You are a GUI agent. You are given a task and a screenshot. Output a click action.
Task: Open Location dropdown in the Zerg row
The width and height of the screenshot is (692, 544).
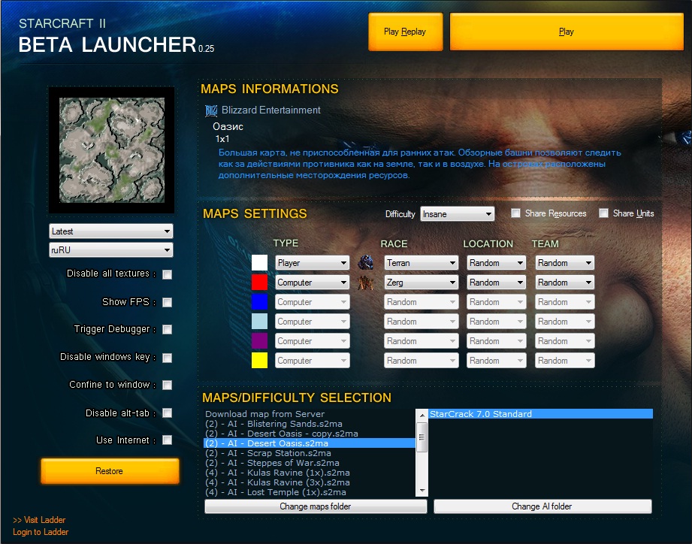point(496,283)
